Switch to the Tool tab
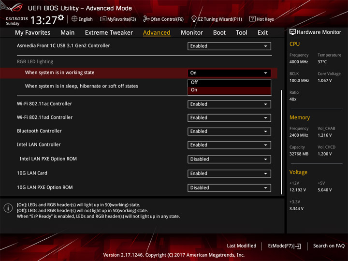Image resolution: width=348 pixels, height=261 pixels. [x=241, y=33]
